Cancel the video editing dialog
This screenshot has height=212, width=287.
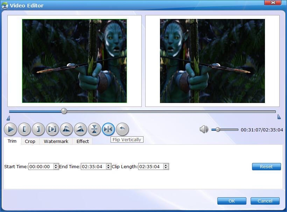point(265,201)
